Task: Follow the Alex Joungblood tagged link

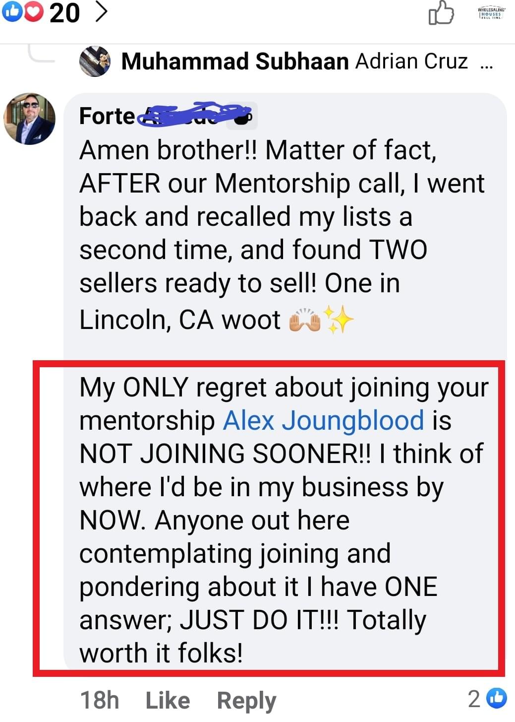Action: click(323, 420)
